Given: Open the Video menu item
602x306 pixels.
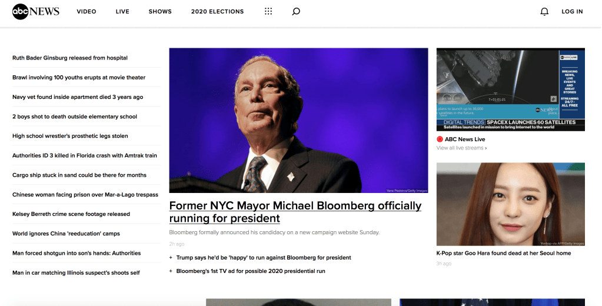Looking at the screenshot, I should (86, 12).
